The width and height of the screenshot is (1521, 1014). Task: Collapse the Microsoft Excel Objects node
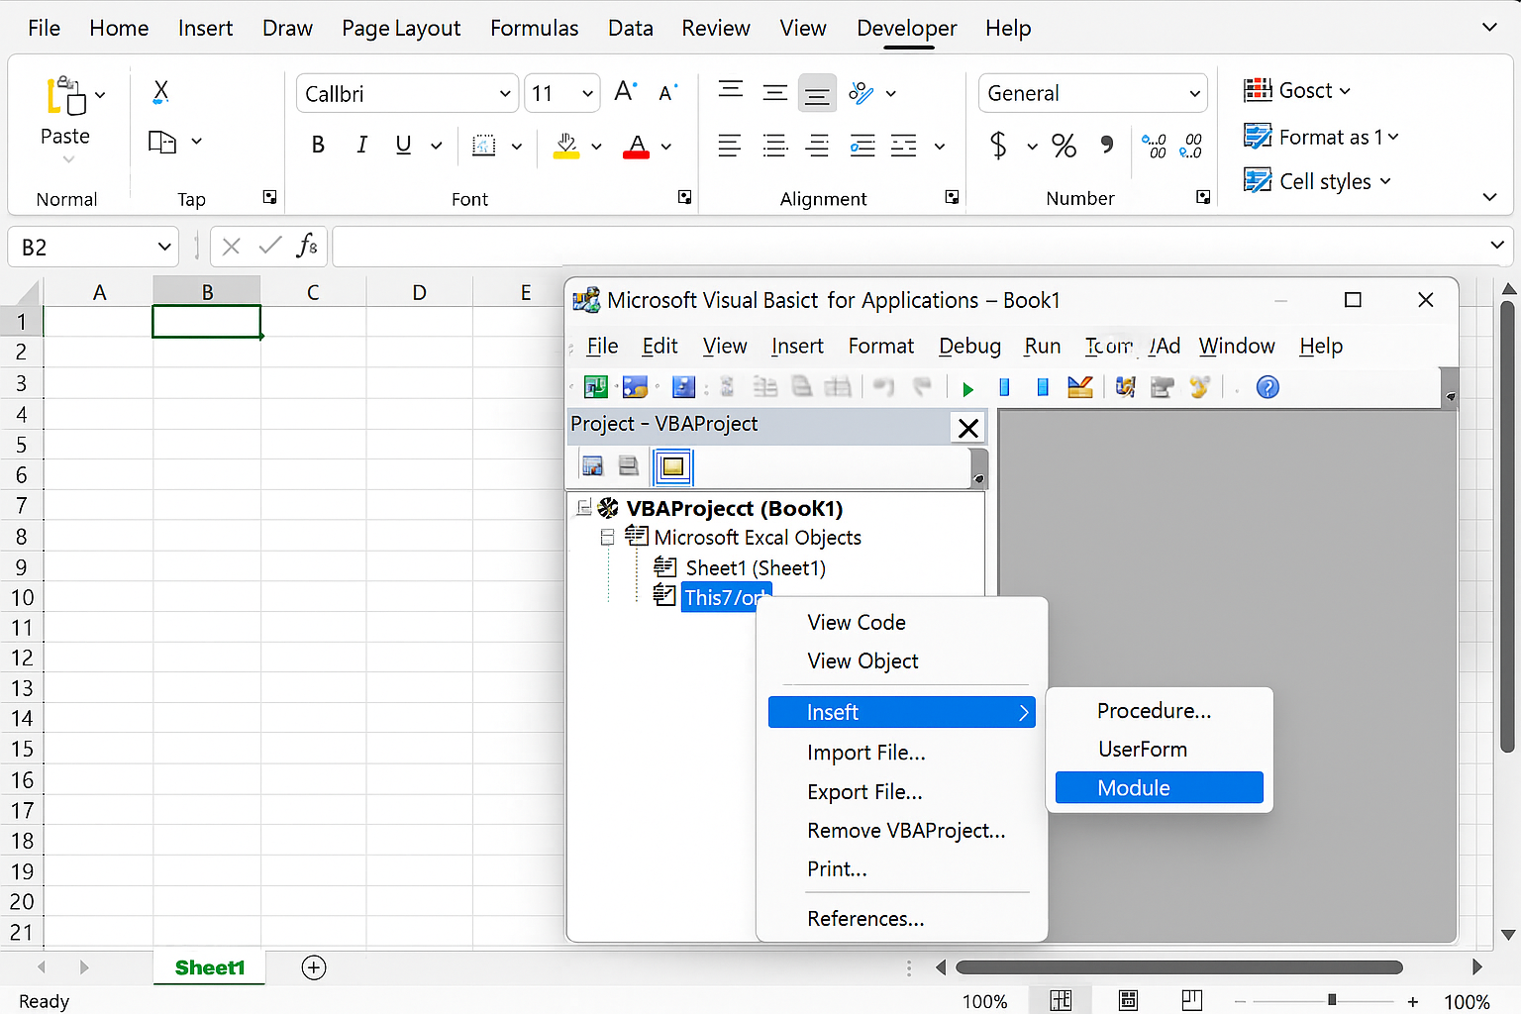[608, 537]
